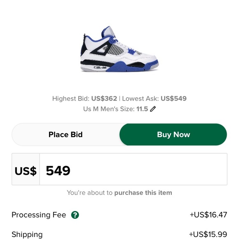Click the 549 price input field
239x239 pixels.
[134, 169]
